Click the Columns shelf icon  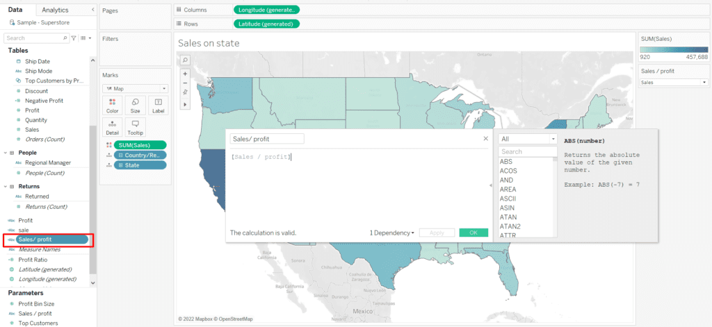[x=179, y=10]
